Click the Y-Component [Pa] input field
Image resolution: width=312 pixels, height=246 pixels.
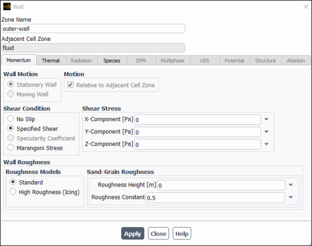click(197, 132)
